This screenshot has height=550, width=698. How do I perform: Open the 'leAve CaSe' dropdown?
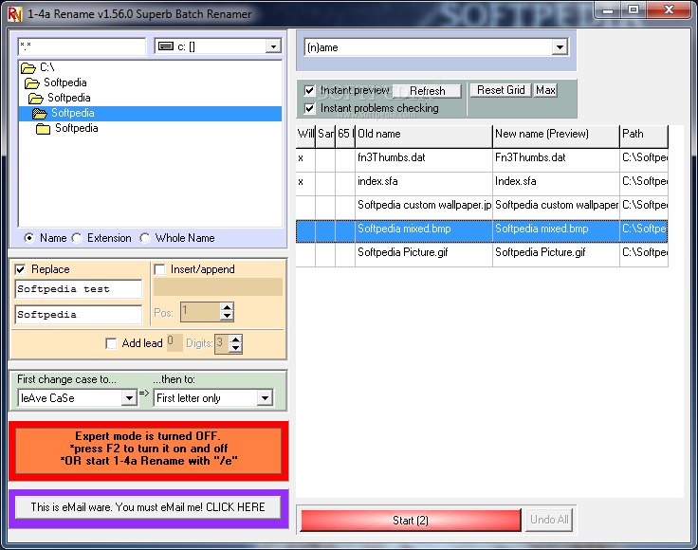129,398
